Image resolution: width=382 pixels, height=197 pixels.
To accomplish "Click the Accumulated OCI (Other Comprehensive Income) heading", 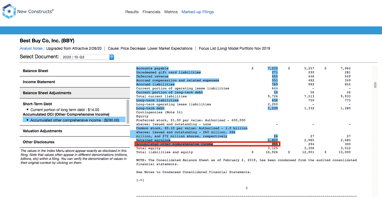I will [x=66, y=114].
